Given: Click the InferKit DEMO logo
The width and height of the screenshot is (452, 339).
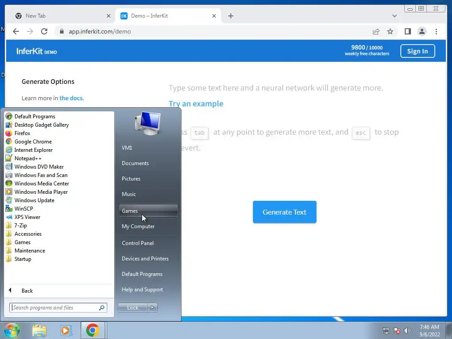Looking at the screenshot, I should [x=37, y=51].
